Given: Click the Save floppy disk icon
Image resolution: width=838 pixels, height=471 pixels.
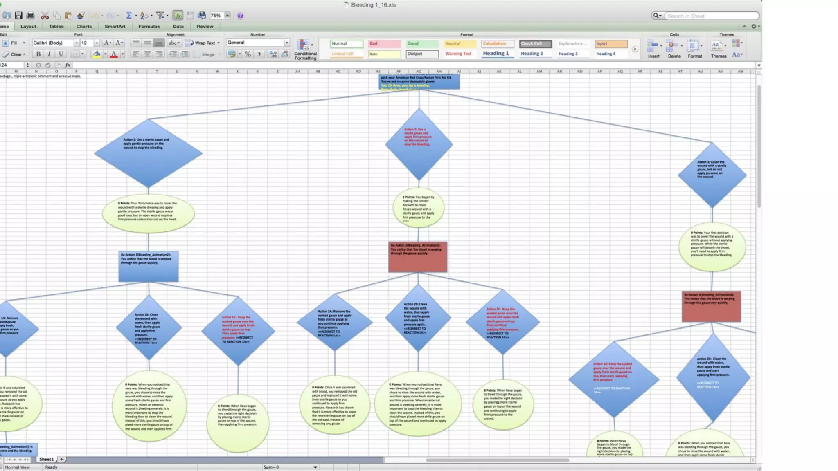Looking at the screenshot, I should [18, 16].
